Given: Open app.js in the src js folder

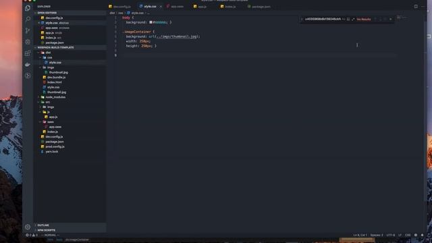Looking at the screenshot, I should (x=70, y=117).
